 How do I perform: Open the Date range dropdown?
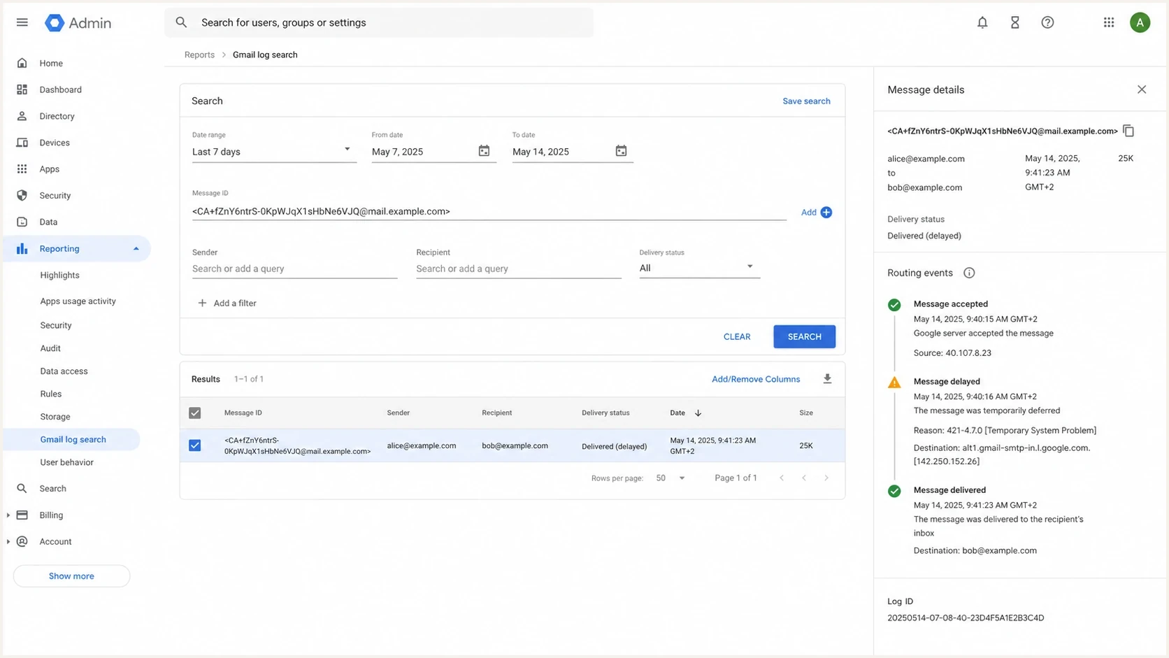coord(274,152)
